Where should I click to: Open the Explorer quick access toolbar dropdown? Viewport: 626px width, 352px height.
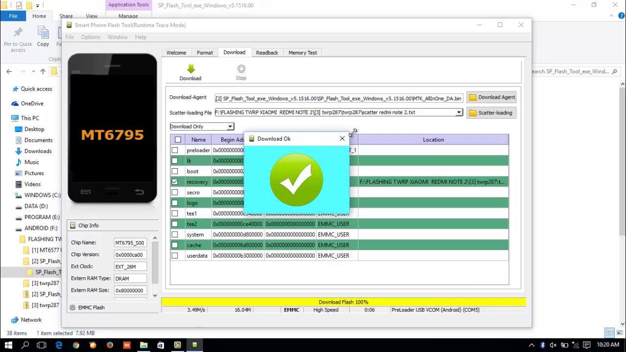click(x=38, y=6)
